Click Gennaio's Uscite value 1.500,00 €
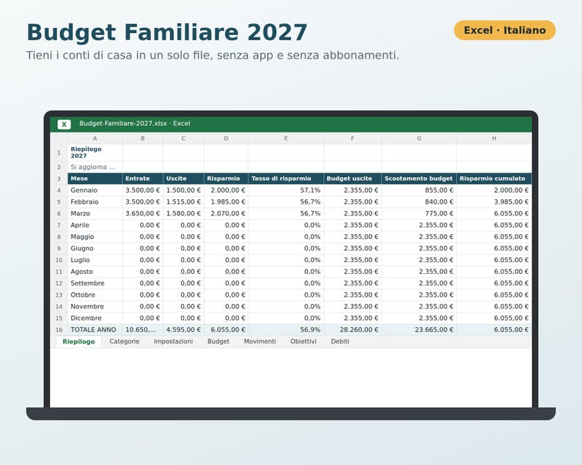Image resolution: width=582 pixels, height=465 pixels. click(x=183, y=190)
